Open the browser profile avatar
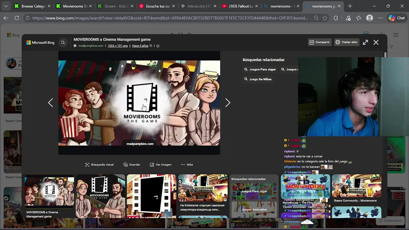This screenshot has width=409, height=230. 370,18
